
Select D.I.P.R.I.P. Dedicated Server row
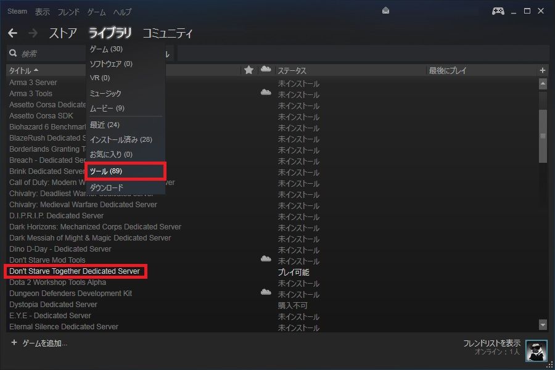(56, 216)
